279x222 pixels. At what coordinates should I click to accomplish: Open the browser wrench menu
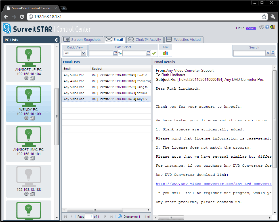pyautogui.click(x=273, y=16)
